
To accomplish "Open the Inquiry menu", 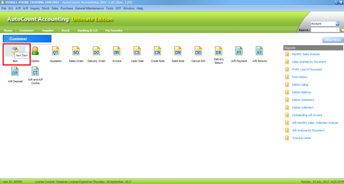I will tap(35, 8).
